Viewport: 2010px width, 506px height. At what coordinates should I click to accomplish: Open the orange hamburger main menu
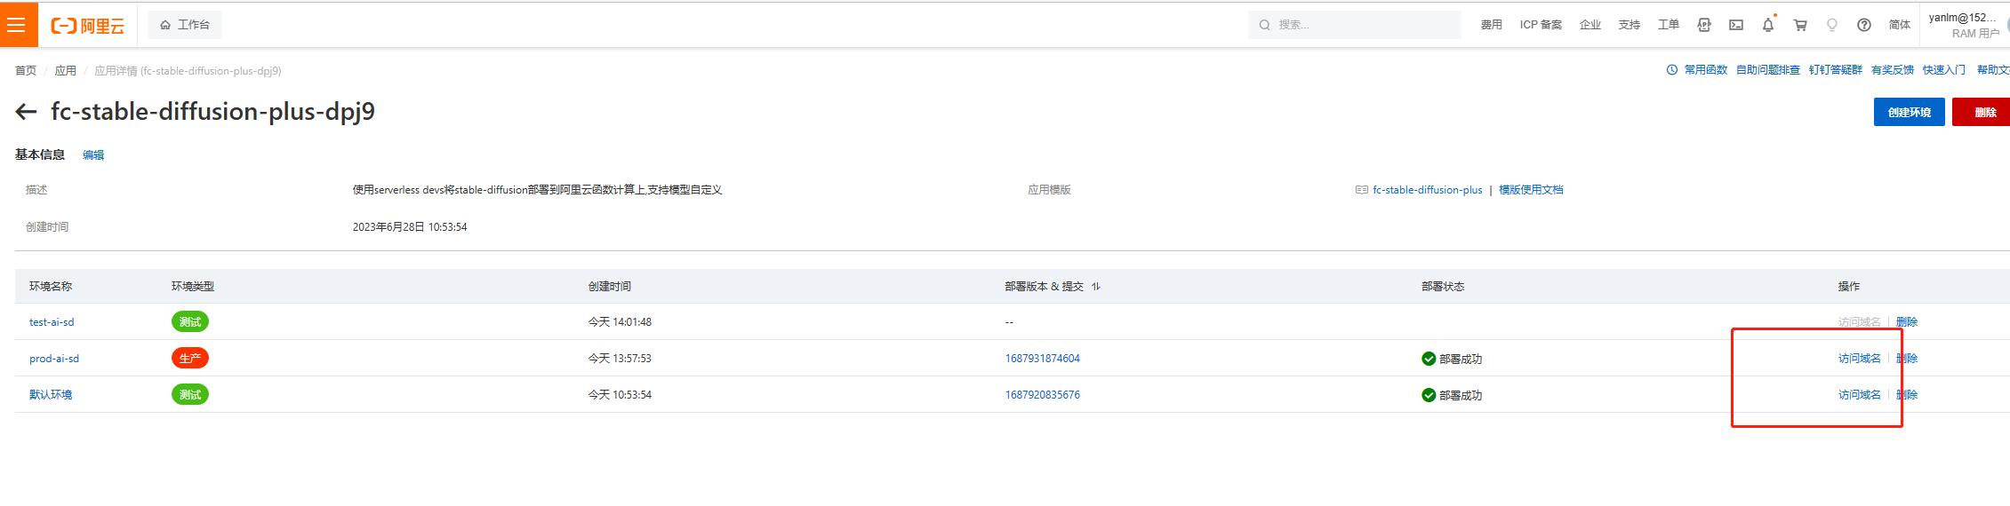click(17, 25)
